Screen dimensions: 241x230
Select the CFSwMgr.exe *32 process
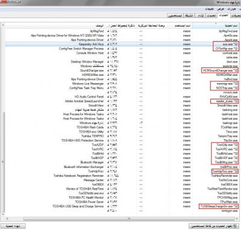(x=227, y=49)
